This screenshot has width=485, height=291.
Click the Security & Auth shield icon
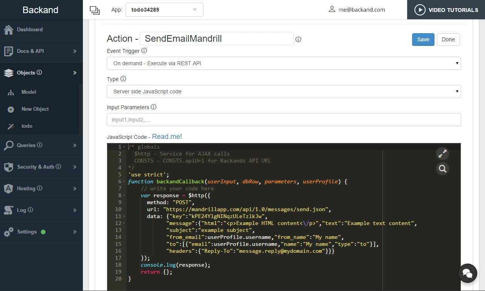[x=8, y=167]
